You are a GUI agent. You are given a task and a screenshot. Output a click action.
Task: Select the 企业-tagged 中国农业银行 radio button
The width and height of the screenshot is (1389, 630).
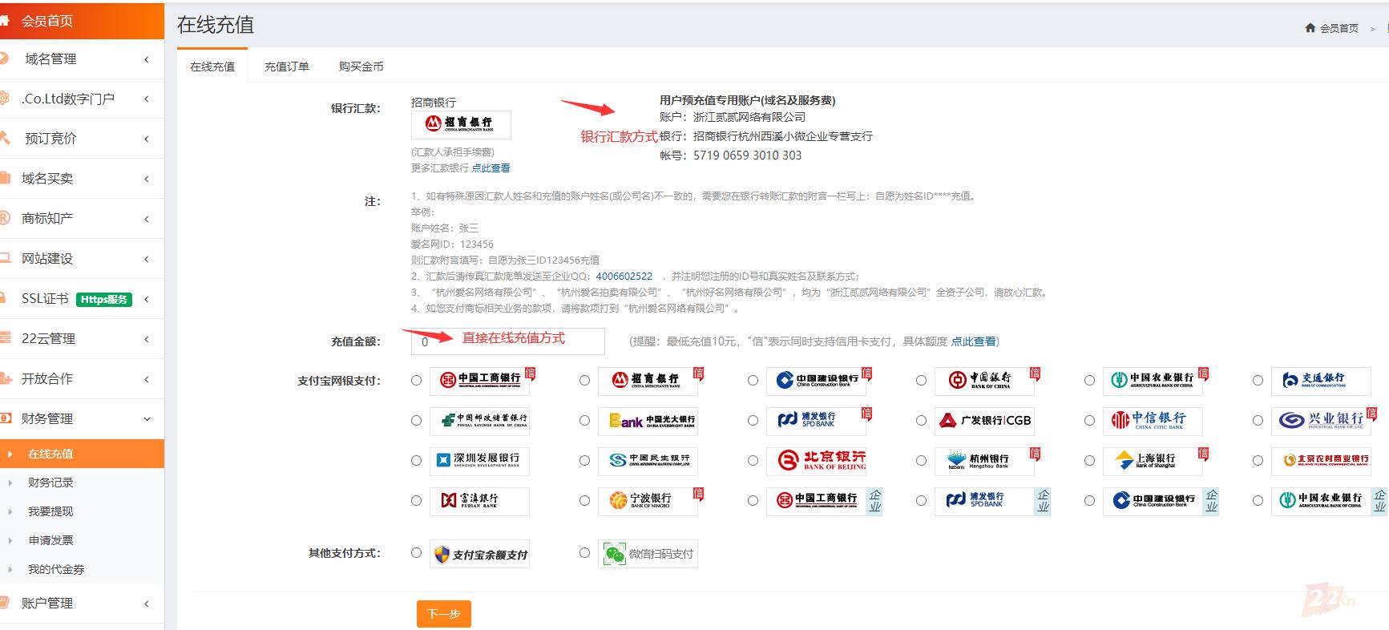[x=1258, y=501]
